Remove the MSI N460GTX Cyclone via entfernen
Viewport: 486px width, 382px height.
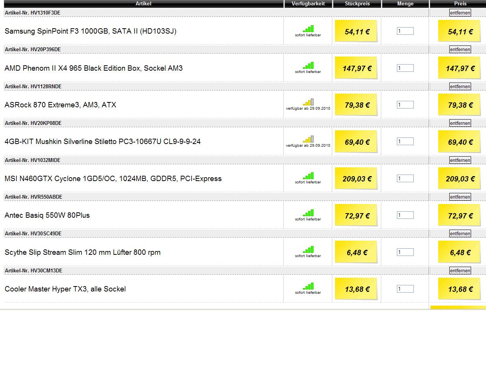(x=460, y=160)
